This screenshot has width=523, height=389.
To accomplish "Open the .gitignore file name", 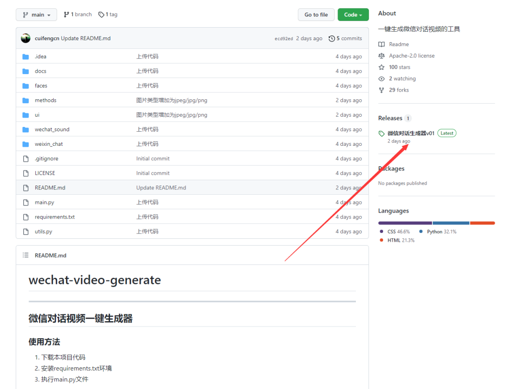I will [46, 158].
